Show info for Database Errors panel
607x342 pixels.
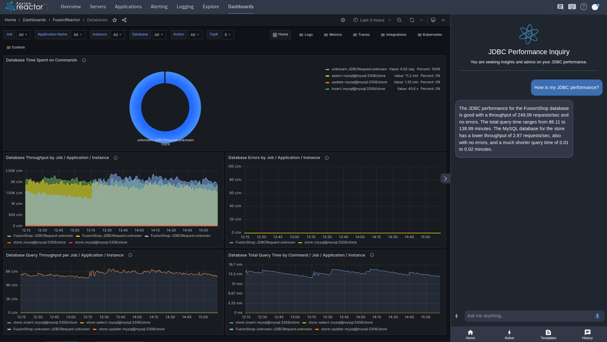(x=327, y=158)
